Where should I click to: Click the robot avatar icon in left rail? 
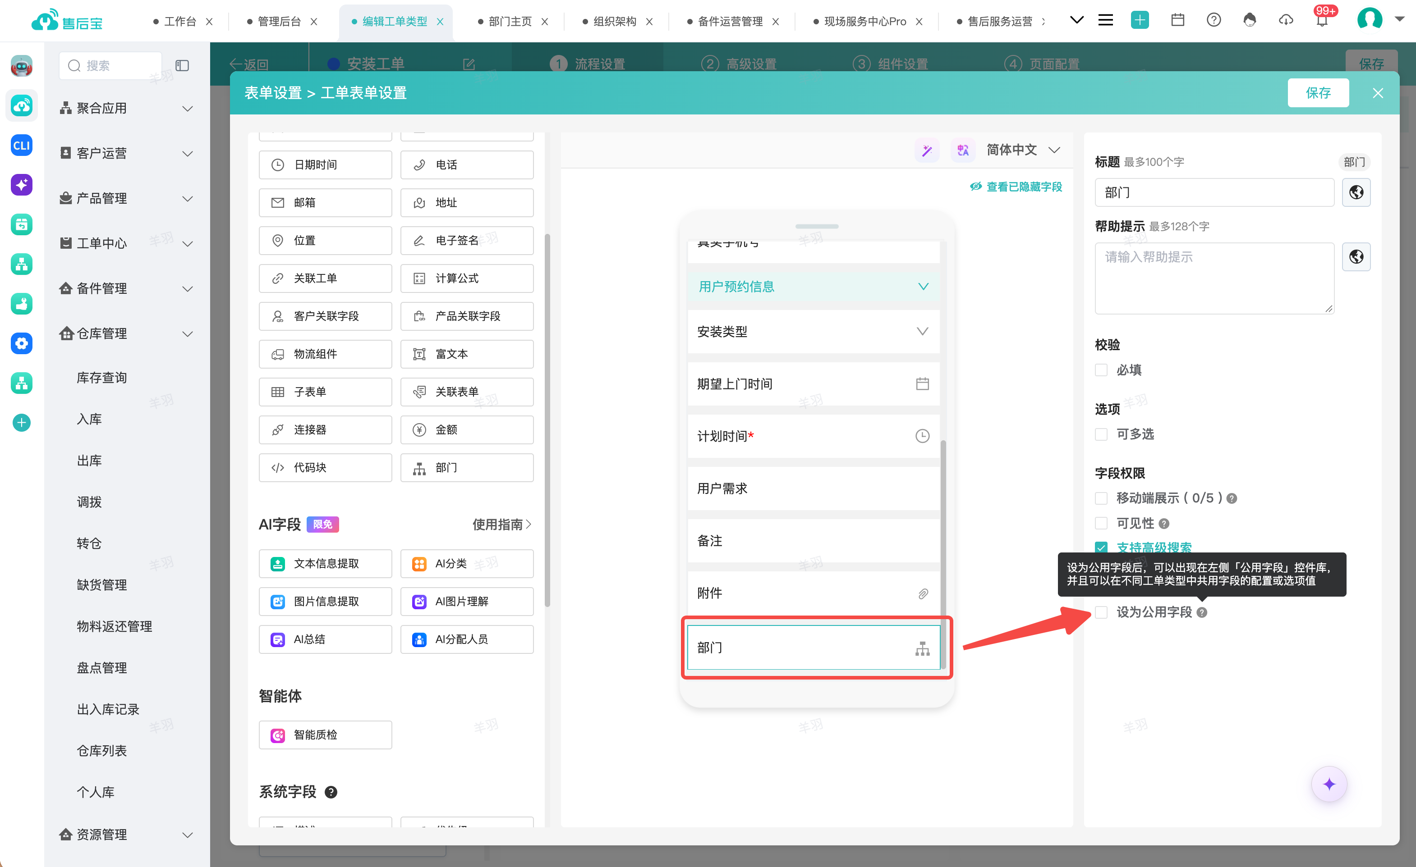(x=22, y=66)
